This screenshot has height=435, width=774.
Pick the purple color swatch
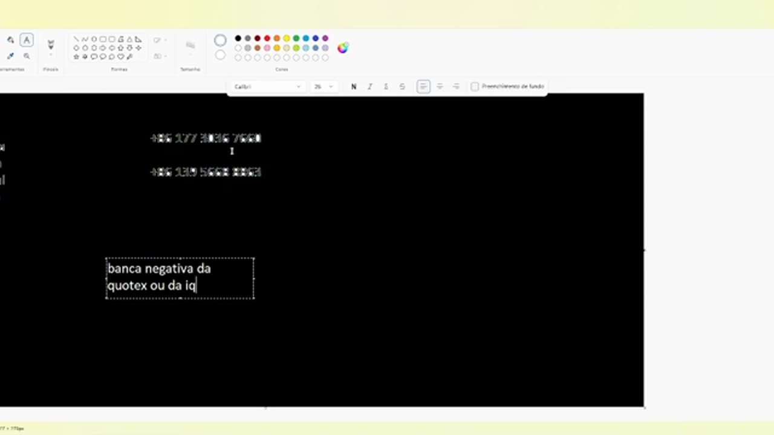click(x=325, y=38)
